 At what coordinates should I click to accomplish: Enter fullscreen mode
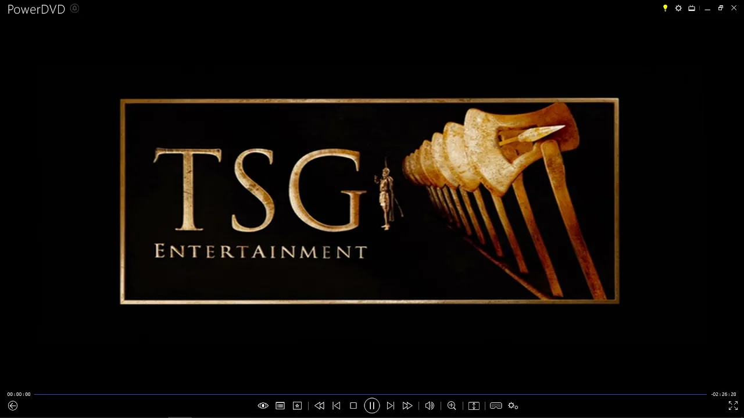click(733, 406)
